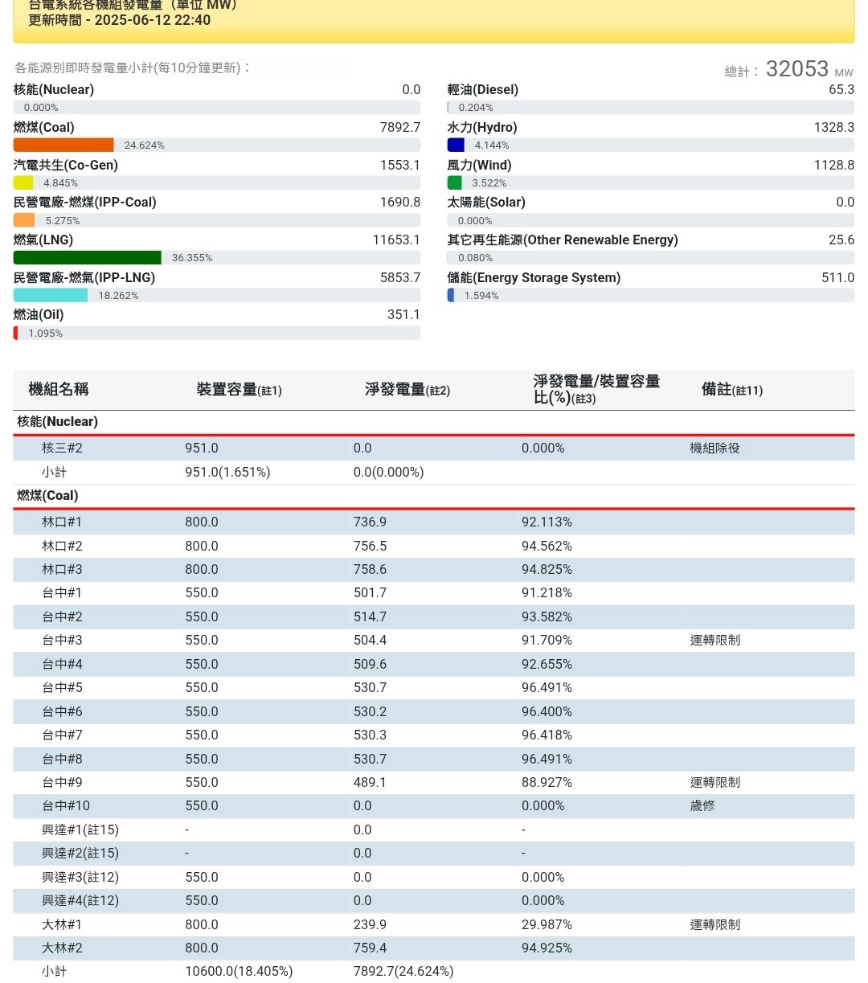The height and width of the screenshot is (983, 868).
Task: Click the 台中#2 net generation 514.7
Action: tap(370, 617)
